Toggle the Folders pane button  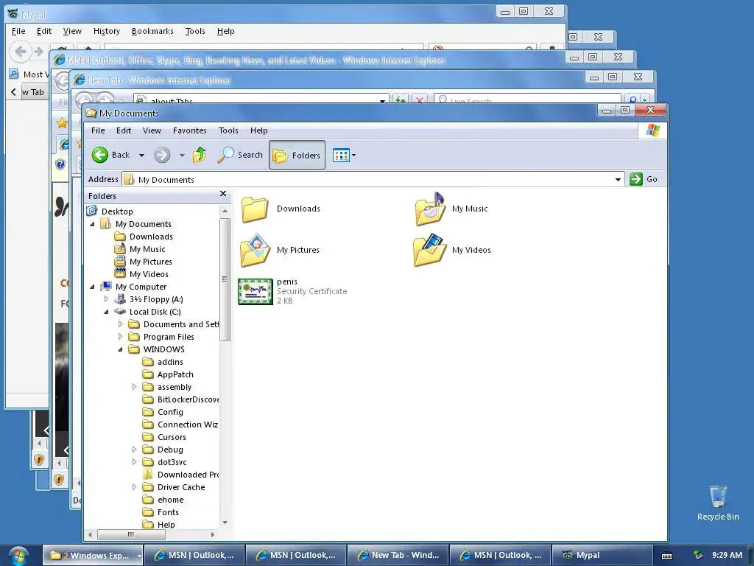(297, 155)
